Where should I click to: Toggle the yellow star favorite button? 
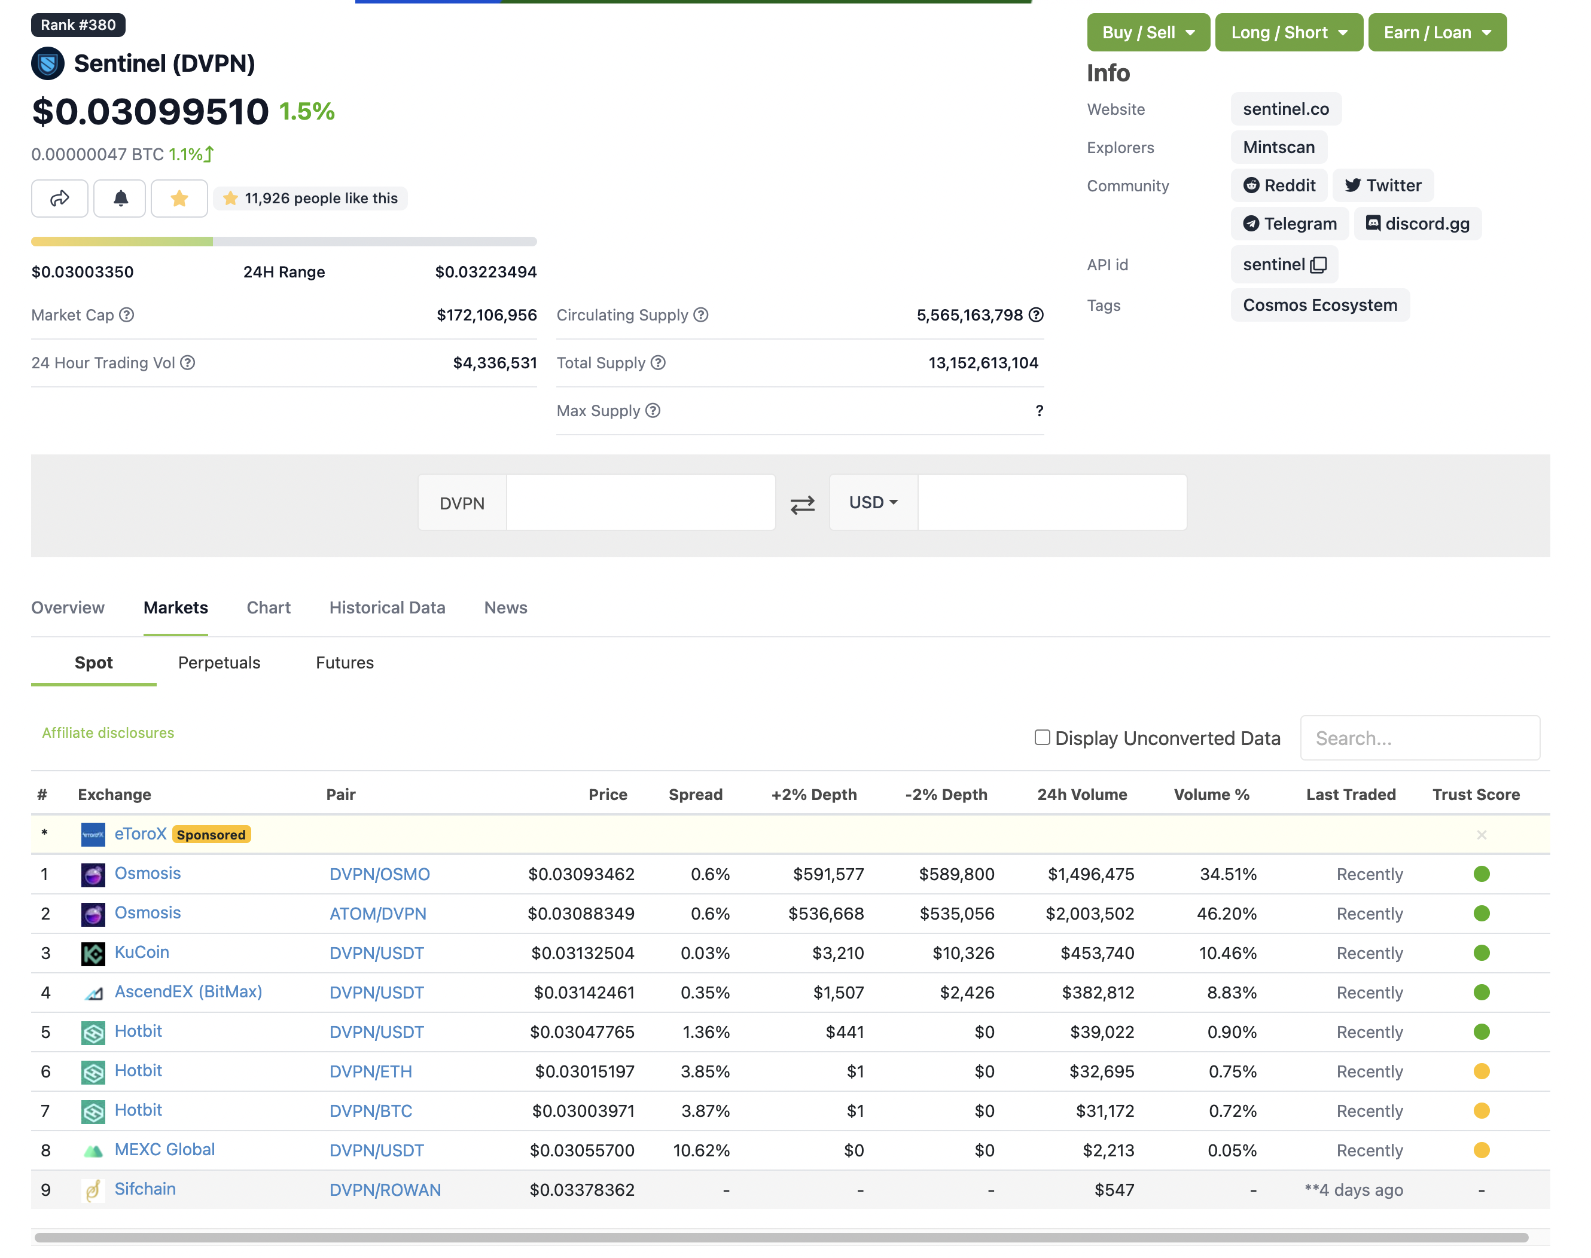click(179, 198)
